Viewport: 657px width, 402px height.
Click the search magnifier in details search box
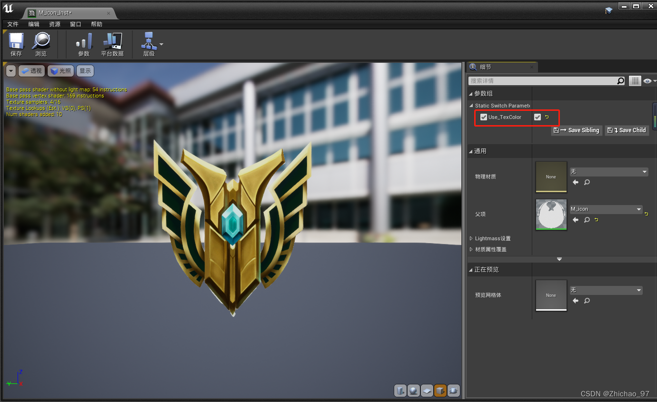click(x=620, y=81)
